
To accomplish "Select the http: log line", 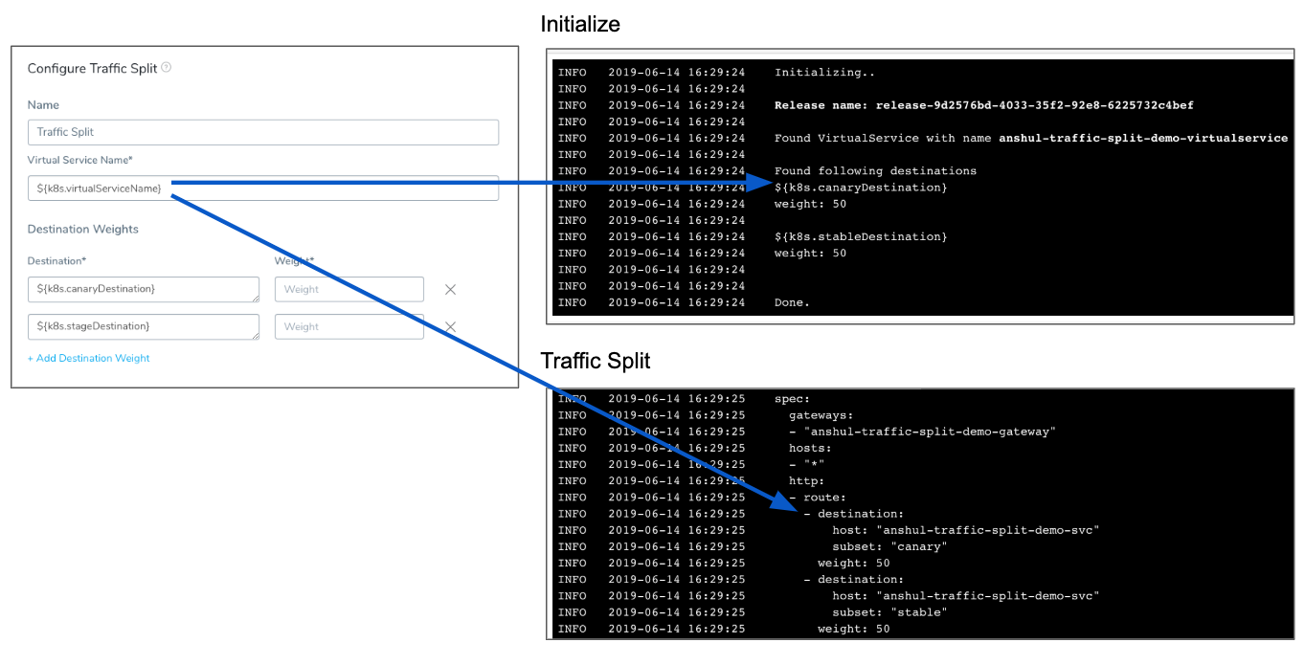I will 806,480.
